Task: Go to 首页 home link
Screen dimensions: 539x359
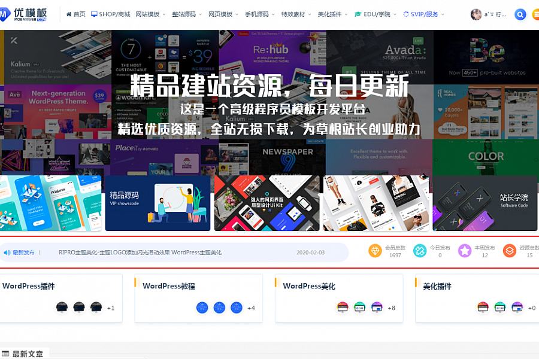Action: point(79,14)
